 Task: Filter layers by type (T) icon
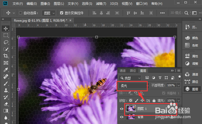click(x=160, y=78)
